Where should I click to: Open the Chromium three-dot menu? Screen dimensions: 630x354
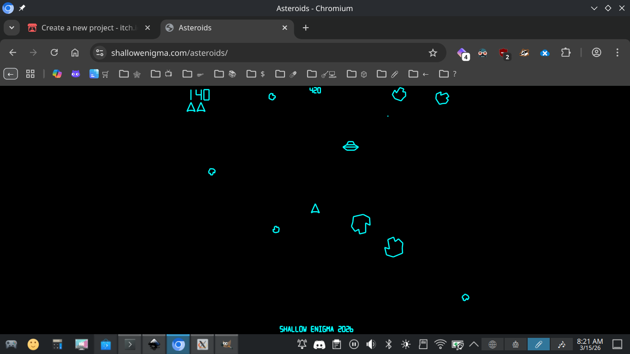click(617, 53)
